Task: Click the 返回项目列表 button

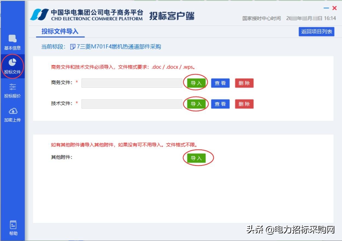Action: (x=316, y=32)
